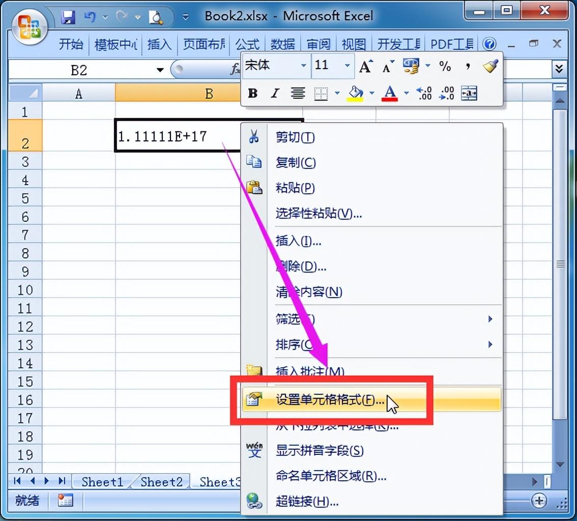Apply the Percent Style format icon

click(446, 66)
